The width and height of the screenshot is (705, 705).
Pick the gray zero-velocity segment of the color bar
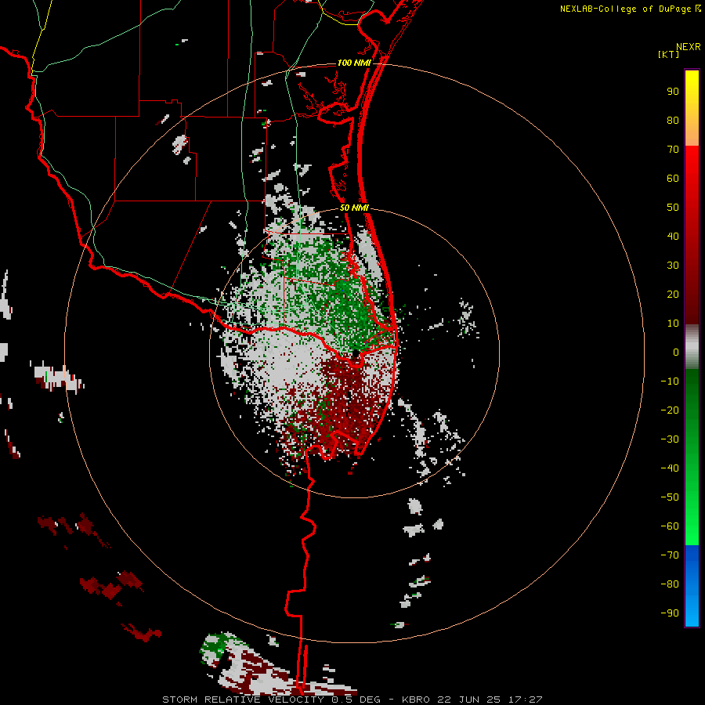point(692,347)
